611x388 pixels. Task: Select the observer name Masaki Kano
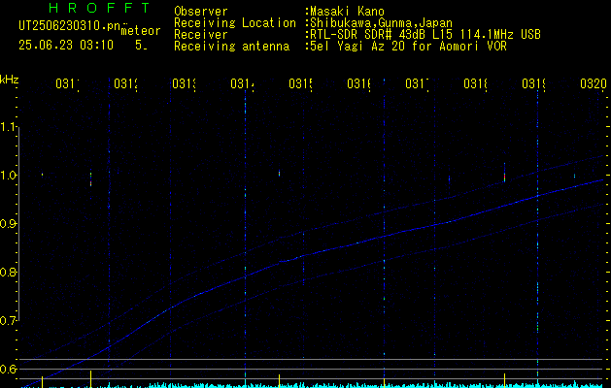(347, 12)
